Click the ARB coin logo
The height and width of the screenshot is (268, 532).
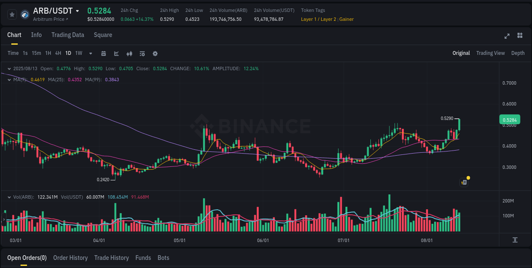click(x=25, y=14)
